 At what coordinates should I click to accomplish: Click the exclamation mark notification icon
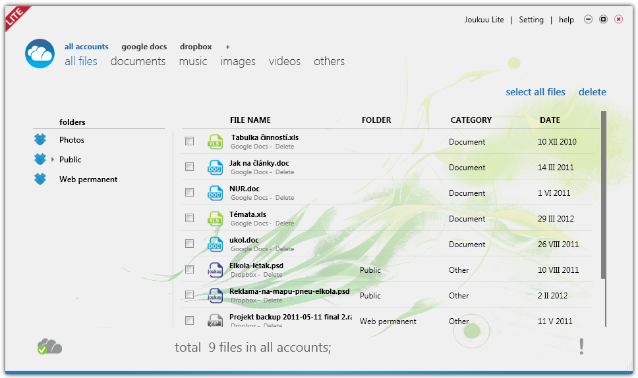click(581, 346)
